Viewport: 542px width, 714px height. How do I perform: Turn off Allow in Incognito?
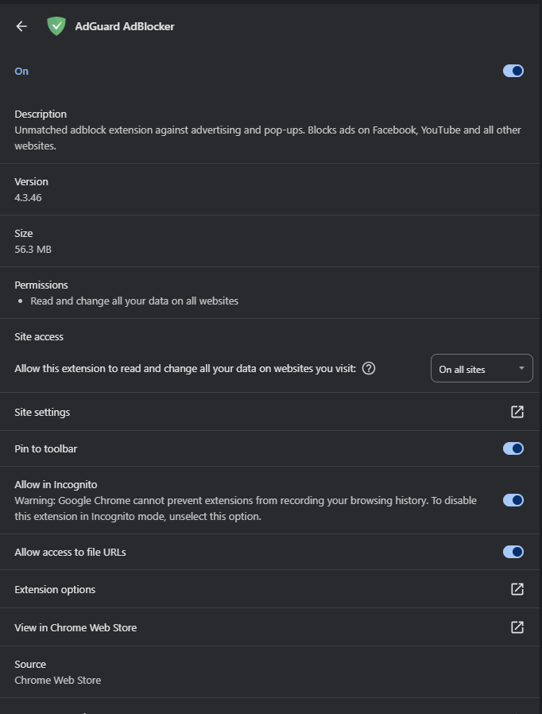(x=513, y=500)
